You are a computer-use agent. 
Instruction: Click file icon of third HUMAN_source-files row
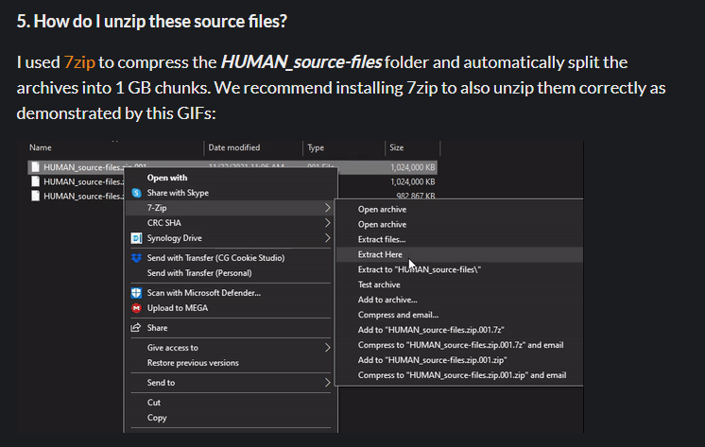[x=35, y=196]
